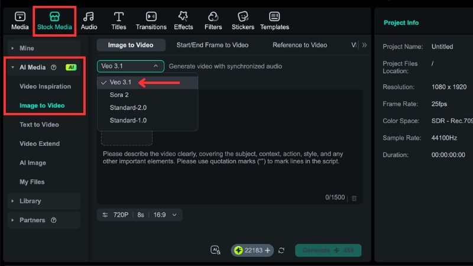Viewport: 473px width, 266px height.
Task: Open Text to Video in sidebar
Action: (39, 125)
